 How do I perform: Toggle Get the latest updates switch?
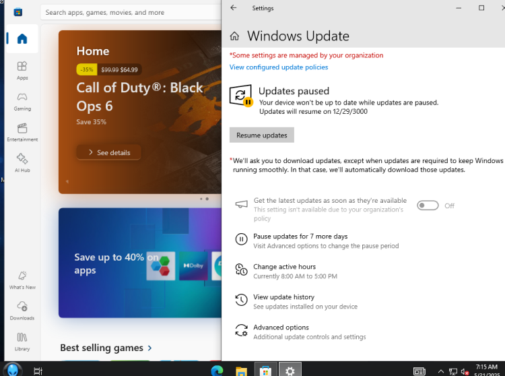tap(428, 206)
